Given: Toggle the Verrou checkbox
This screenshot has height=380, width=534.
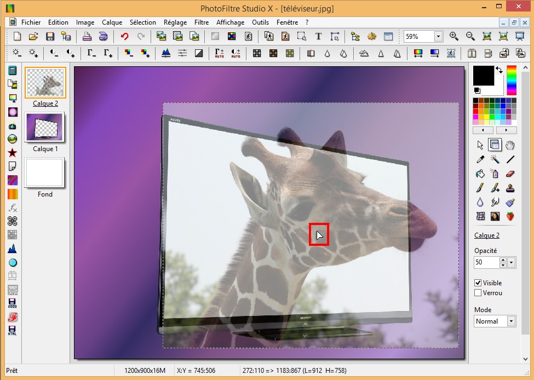Looking at the screenshot, I should point(478,293).
